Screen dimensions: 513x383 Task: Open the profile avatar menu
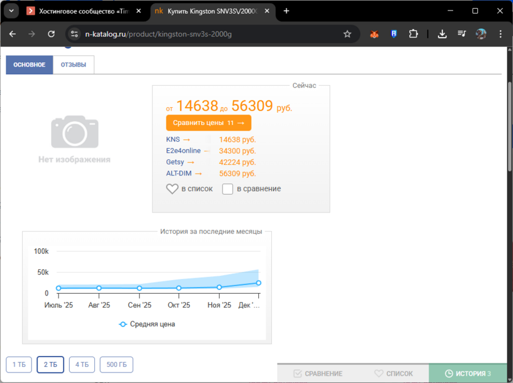pyautogui.click(x=481, y=34)
